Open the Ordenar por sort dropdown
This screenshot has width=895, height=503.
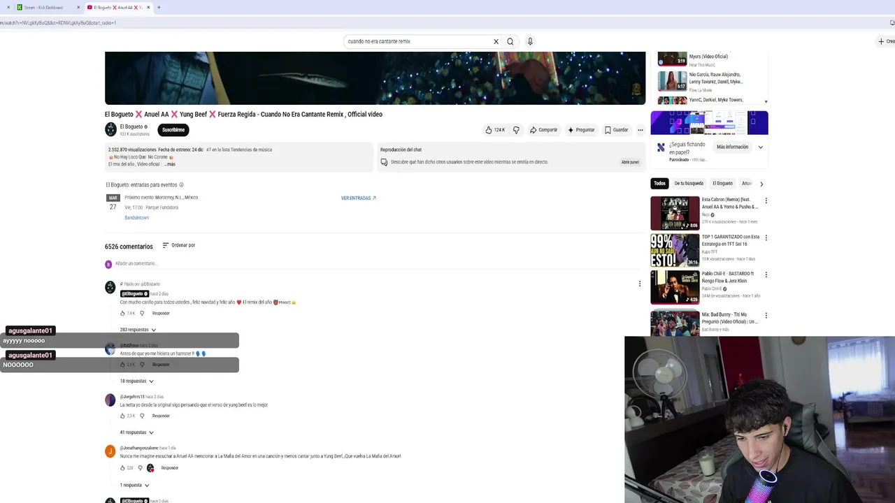179,245
